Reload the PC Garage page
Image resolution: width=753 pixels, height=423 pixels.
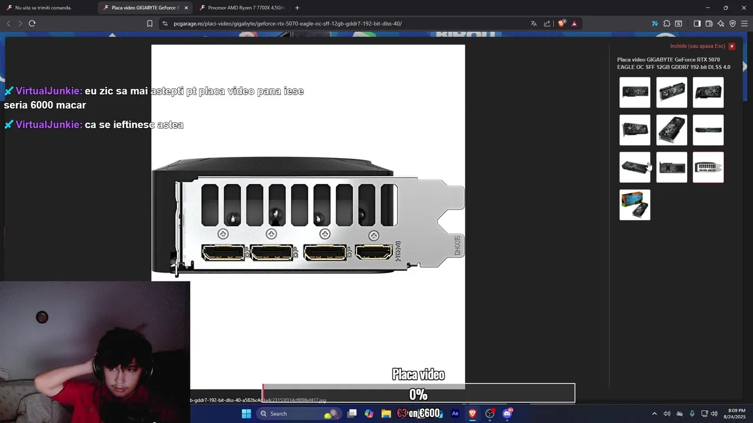tap(32, 23)
